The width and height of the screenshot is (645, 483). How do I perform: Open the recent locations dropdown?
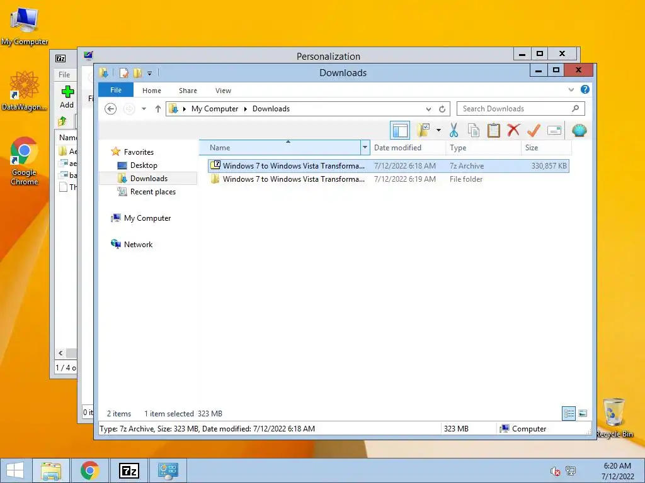pyautogui.click(x=144, y=109)
